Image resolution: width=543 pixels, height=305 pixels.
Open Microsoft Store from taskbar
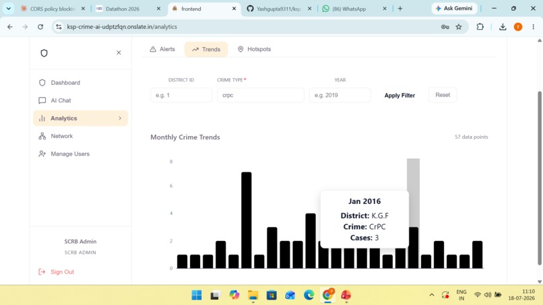271,295
